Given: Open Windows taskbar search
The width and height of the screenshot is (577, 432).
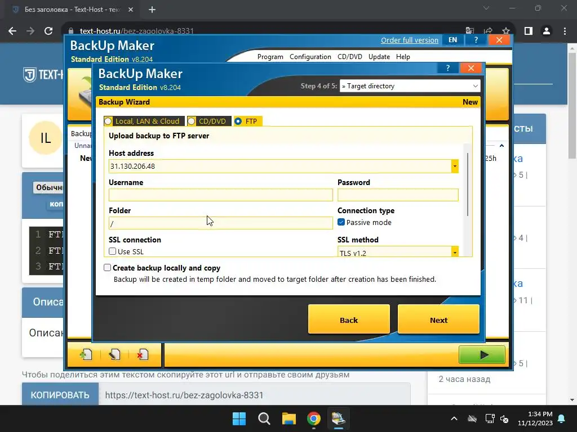Looking at the screenshot, I should [264, 418].
